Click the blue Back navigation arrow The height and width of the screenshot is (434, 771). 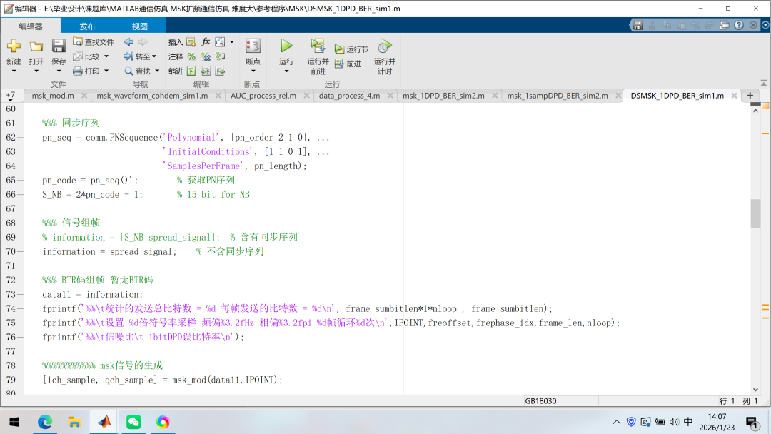[128, 42]
